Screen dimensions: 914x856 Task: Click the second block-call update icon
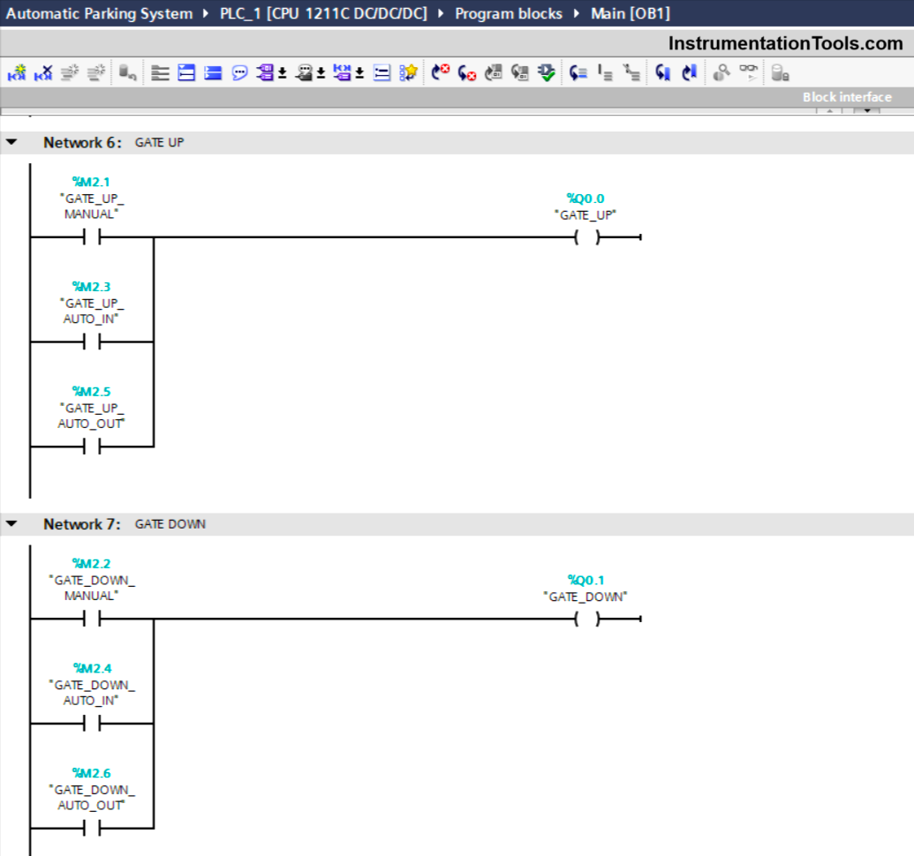520,72
